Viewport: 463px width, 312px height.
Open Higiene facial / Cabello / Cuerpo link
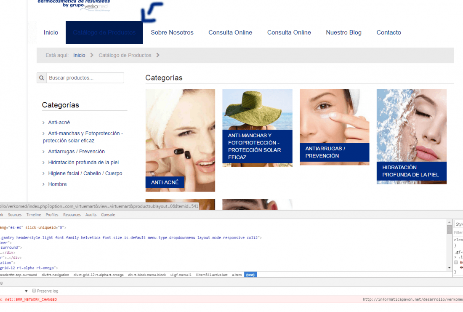[x=85, y=173]
